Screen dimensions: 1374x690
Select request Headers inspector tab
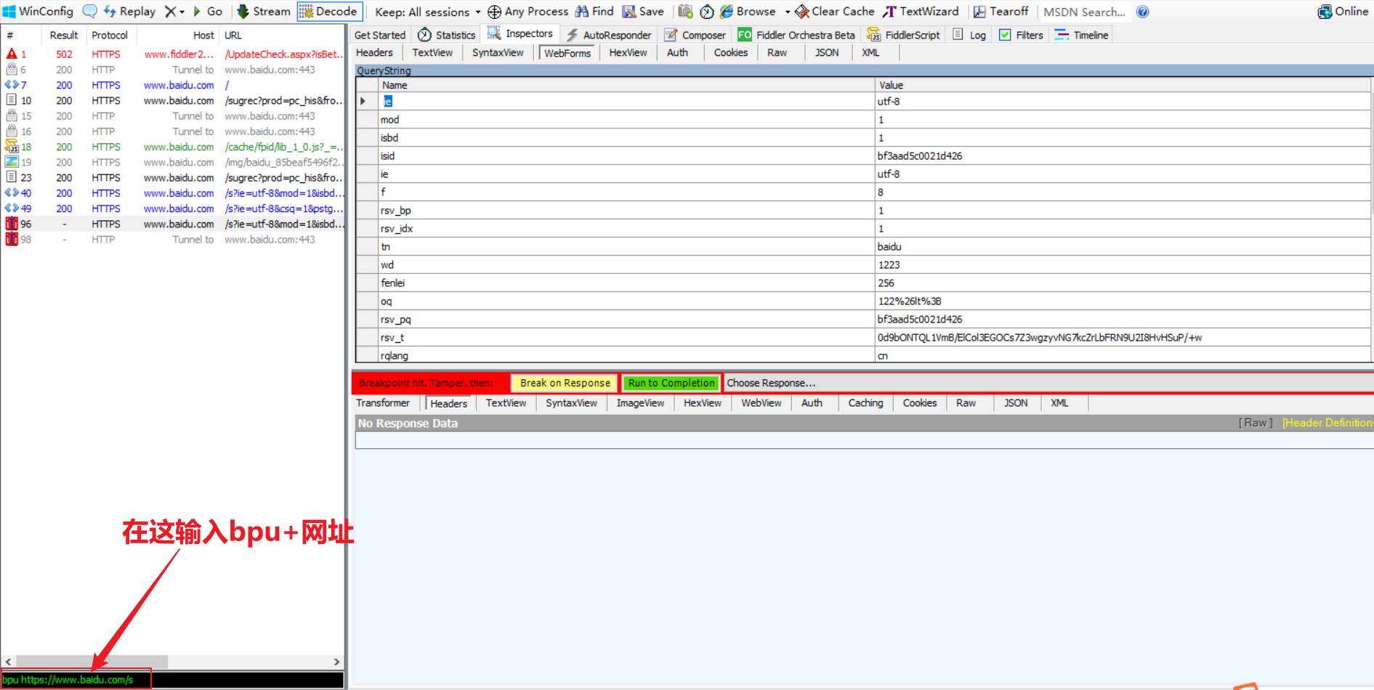374,52
